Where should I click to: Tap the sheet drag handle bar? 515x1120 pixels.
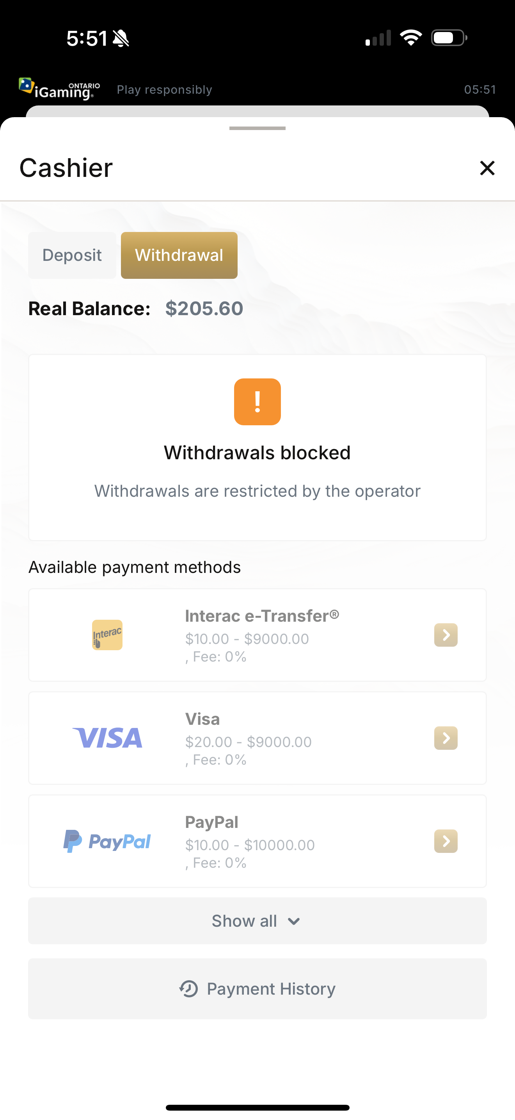point(257,128)
